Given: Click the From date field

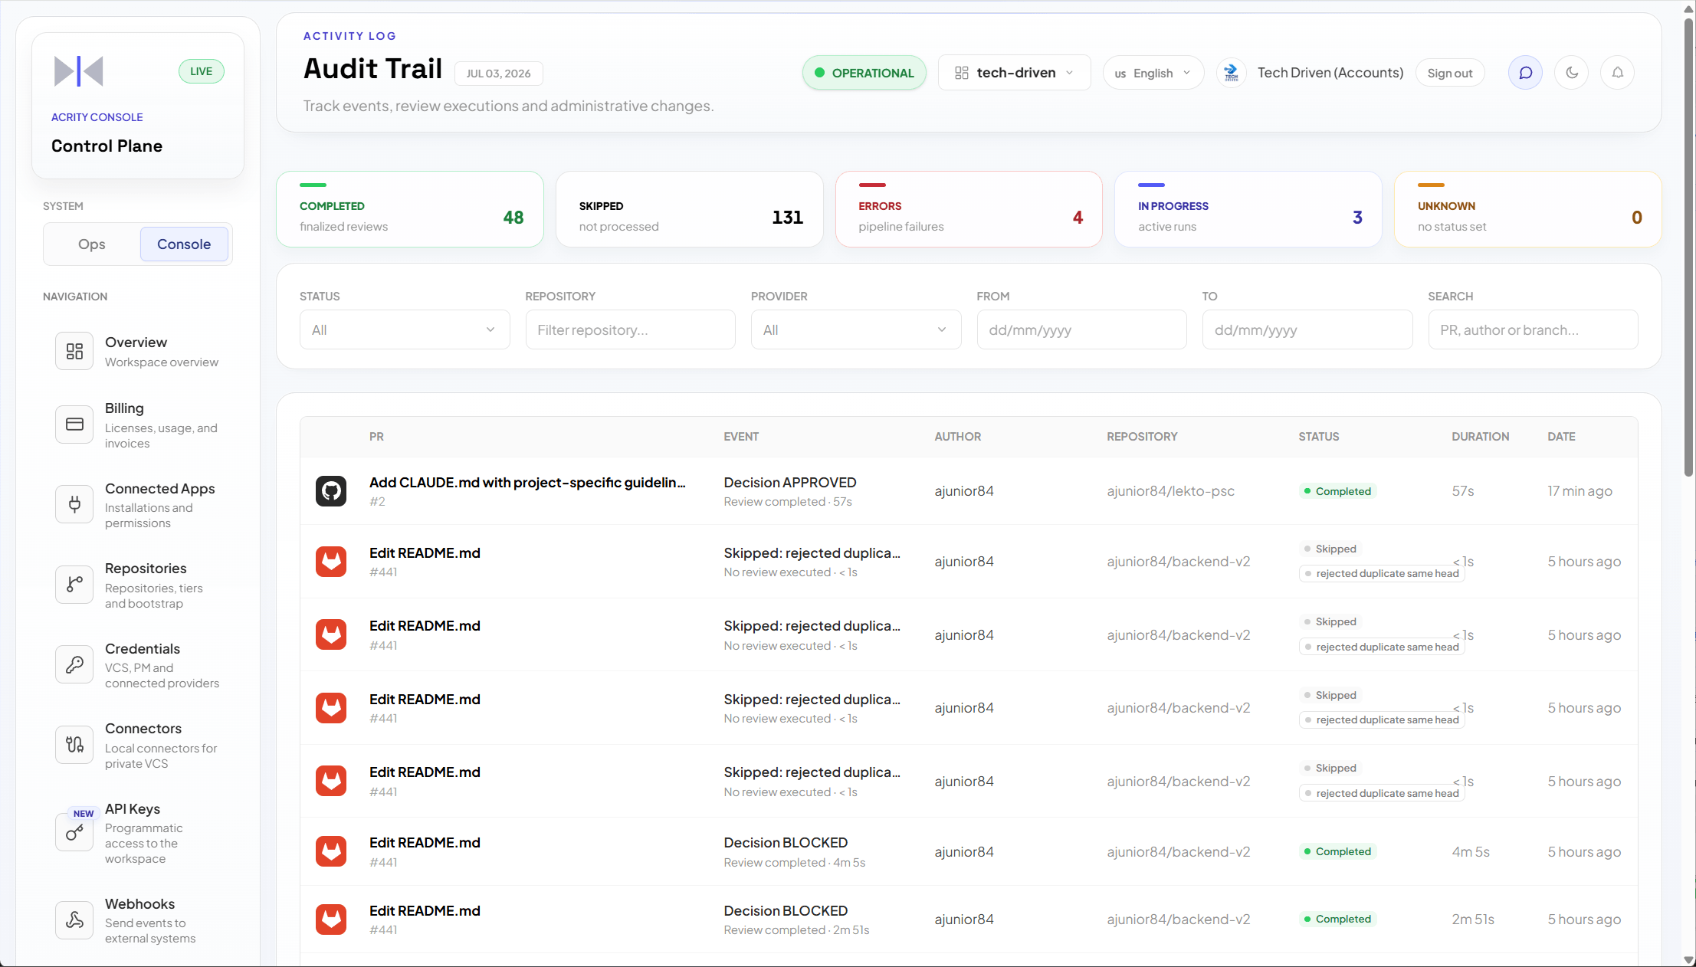Looking at the screenshot, I should (x=1081, y=329).
